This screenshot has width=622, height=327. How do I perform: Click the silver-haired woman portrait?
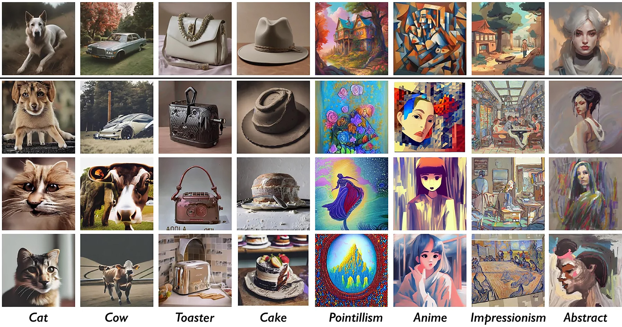tap(585, 39)
